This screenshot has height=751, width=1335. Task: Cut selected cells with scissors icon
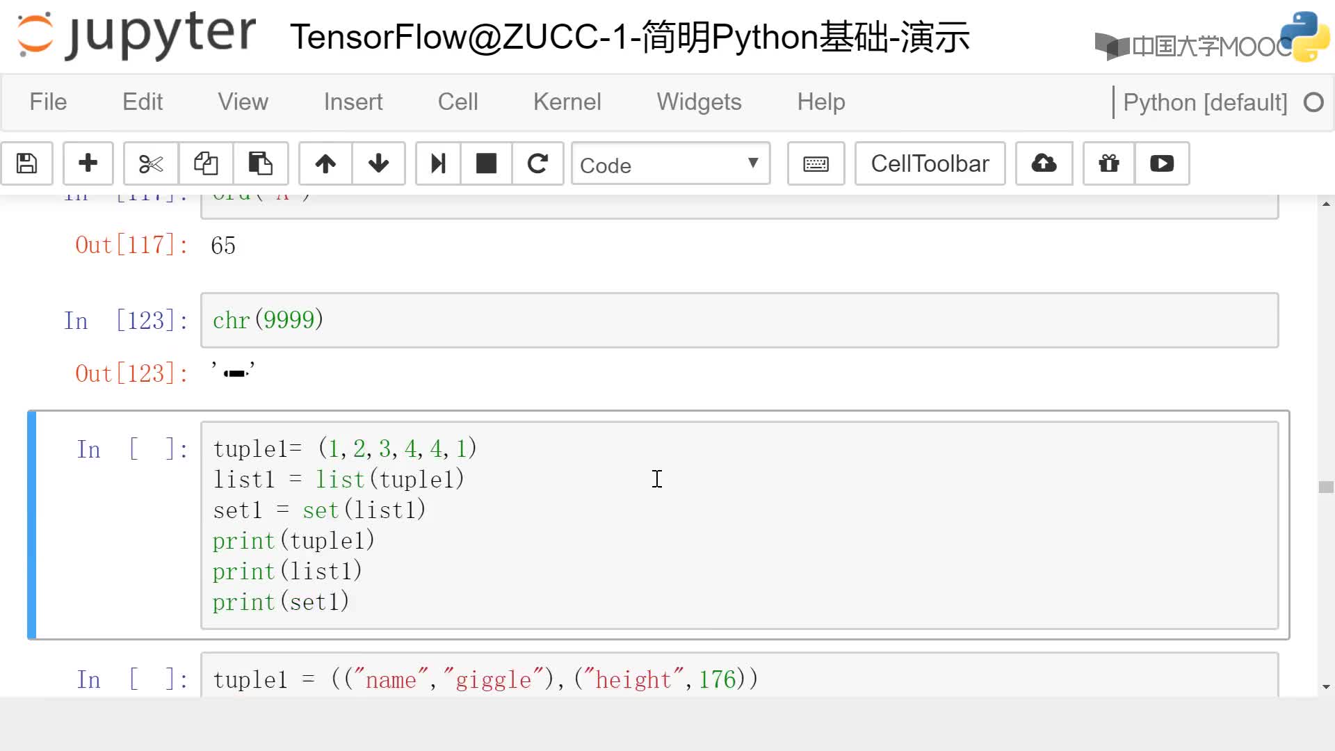[x=151, y=163]
